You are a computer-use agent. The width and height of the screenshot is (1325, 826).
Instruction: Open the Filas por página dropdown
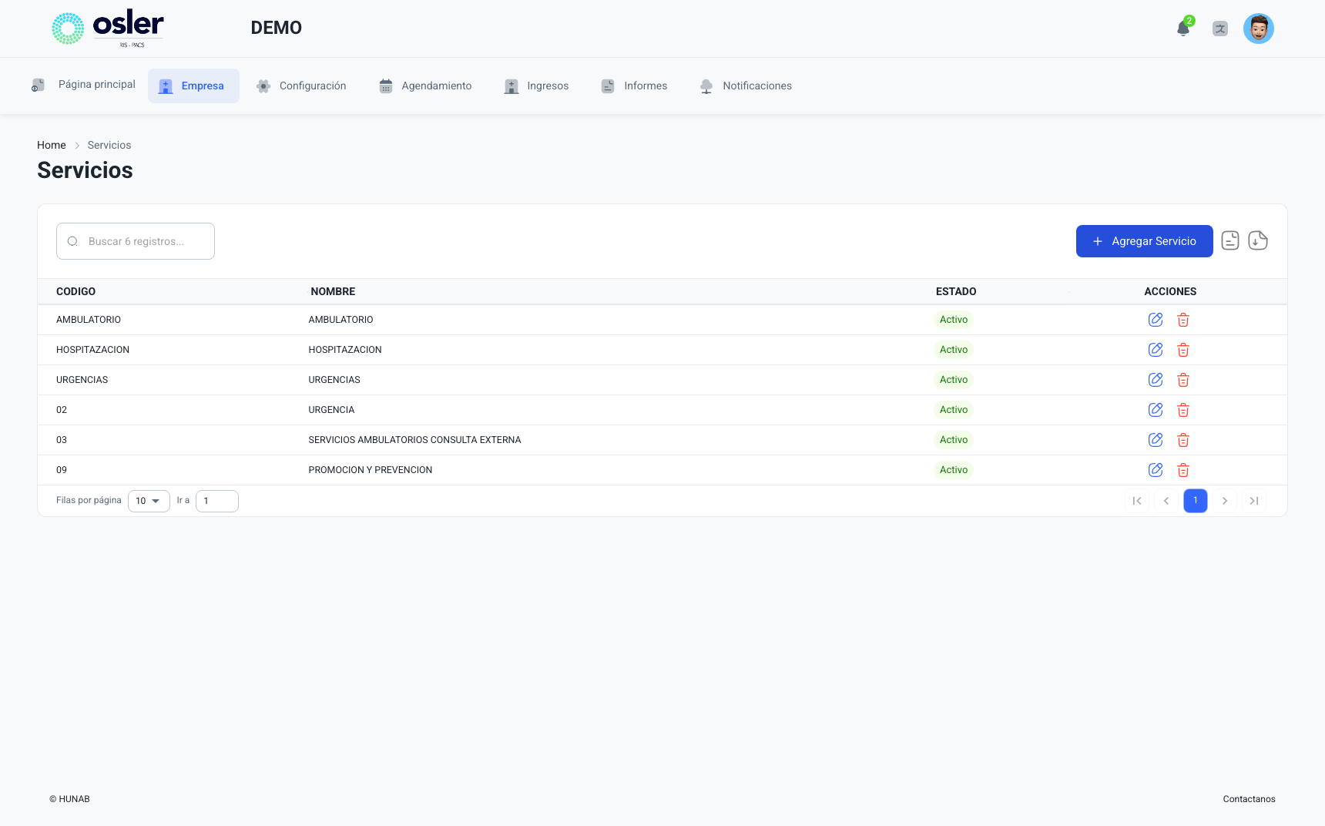pyautogui.click(x=149, y=501)
